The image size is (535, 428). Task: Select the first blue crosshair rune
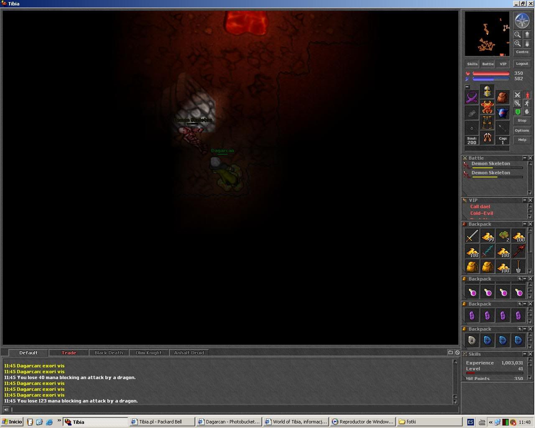[x=487, y=340]
